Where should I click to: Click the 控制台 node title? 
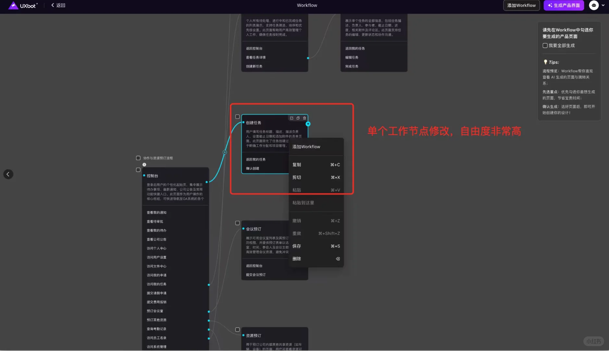[152, 176]
